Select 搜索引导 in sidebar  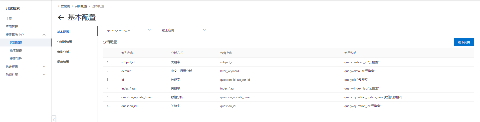pyautogui.click(x=16, y=58)
